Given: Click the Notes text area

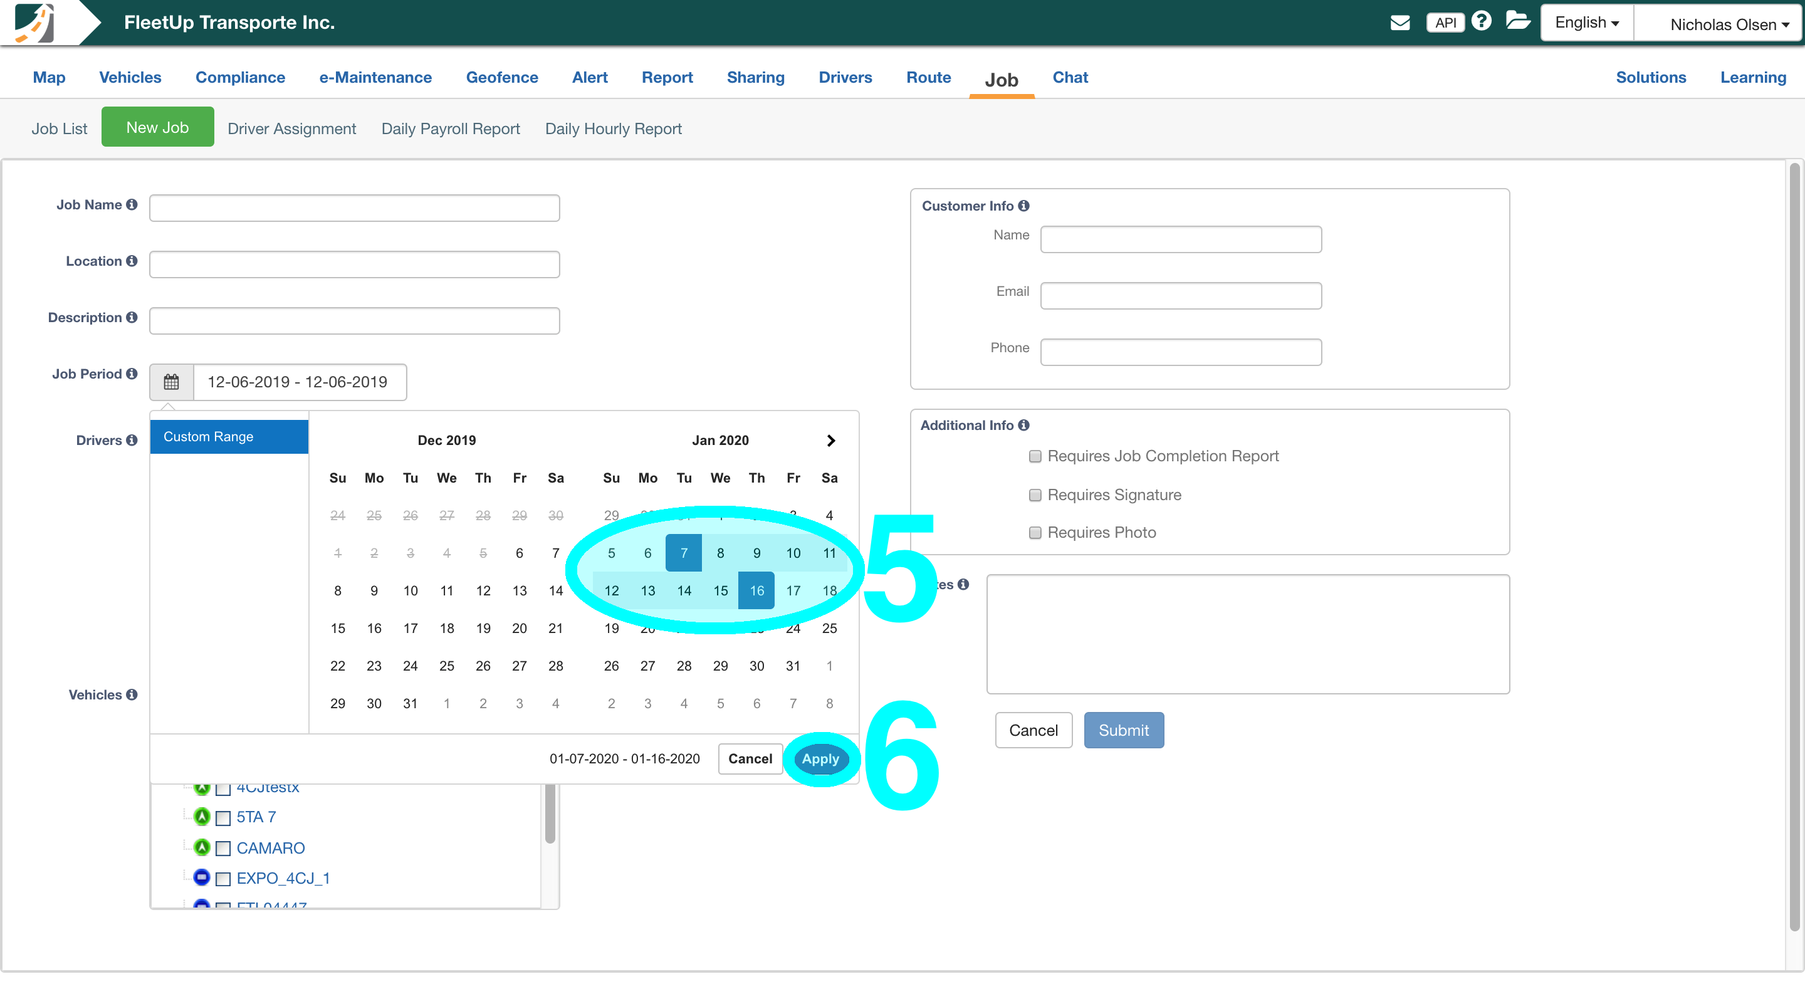Looking at the screenshot, I should click(1248, 634).
